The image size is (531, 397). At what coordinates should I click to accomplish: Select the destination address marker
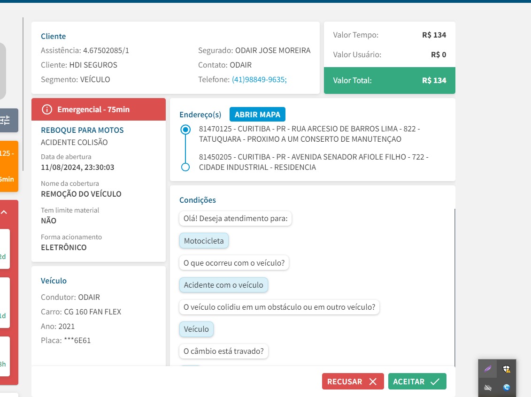(x=185, y=167)
